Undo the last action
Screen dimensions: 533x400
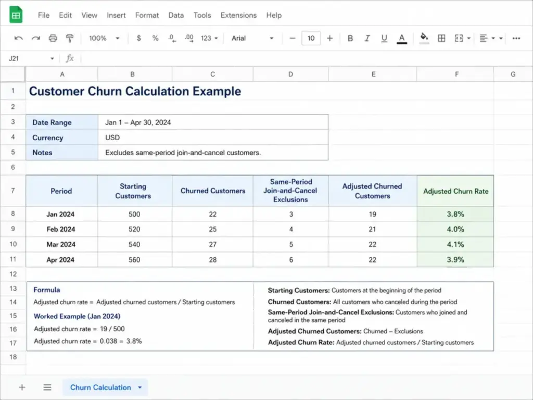pos(19,38)
